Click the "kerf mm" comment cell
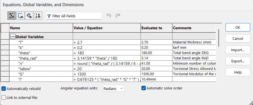This screenshot has height=105, width=253. pos(194,48)
